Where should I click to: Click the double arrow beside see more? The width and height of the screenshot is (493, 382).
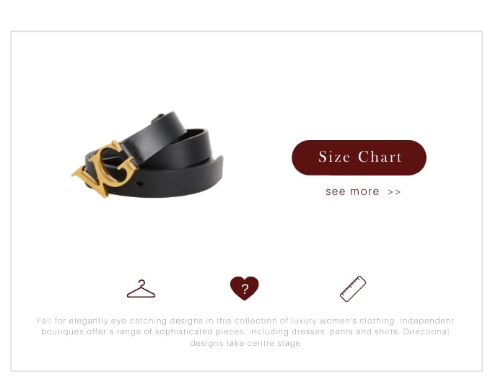[x=394, y=192]
